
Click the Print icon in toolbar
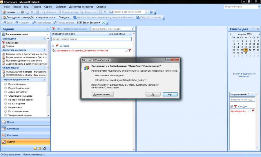[22, 12]
